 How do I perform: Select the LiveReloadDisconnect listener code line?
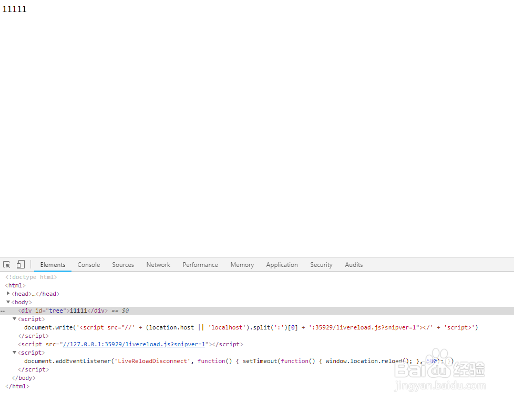(239, 361)
